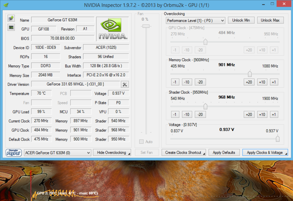The width and height of the screenshot is (293, 201).
Task: Click the Voltage slider handle
Action: pos(278,139)
